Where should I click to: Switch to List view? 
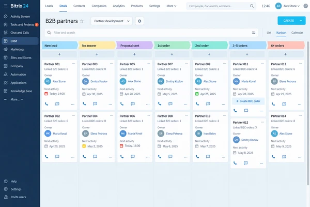click(269, 33)
